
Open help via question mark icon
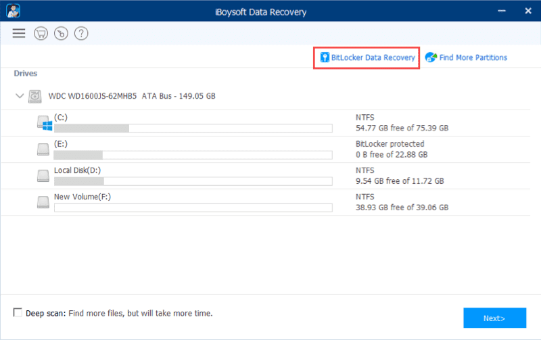pyautogui.click(x=81, y=33)
